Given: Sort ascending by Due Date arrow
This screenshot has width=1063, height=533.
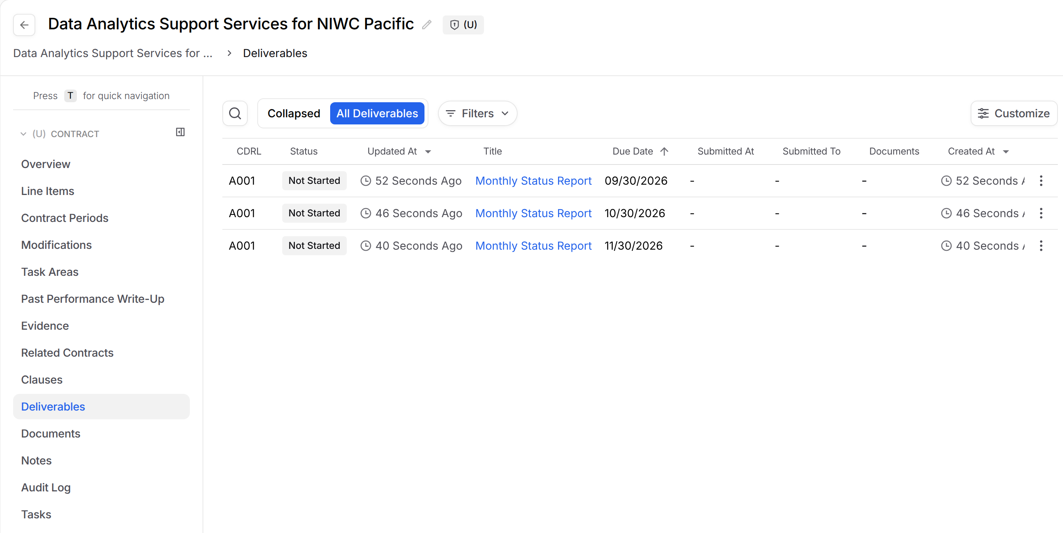Looking at the screenshot, I should tap(664, 151).
